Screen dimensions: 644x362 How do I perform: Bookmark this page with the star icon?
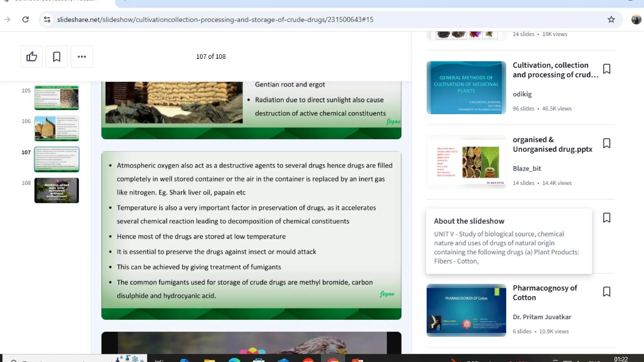pyautogui.click(x=611, y=19)
